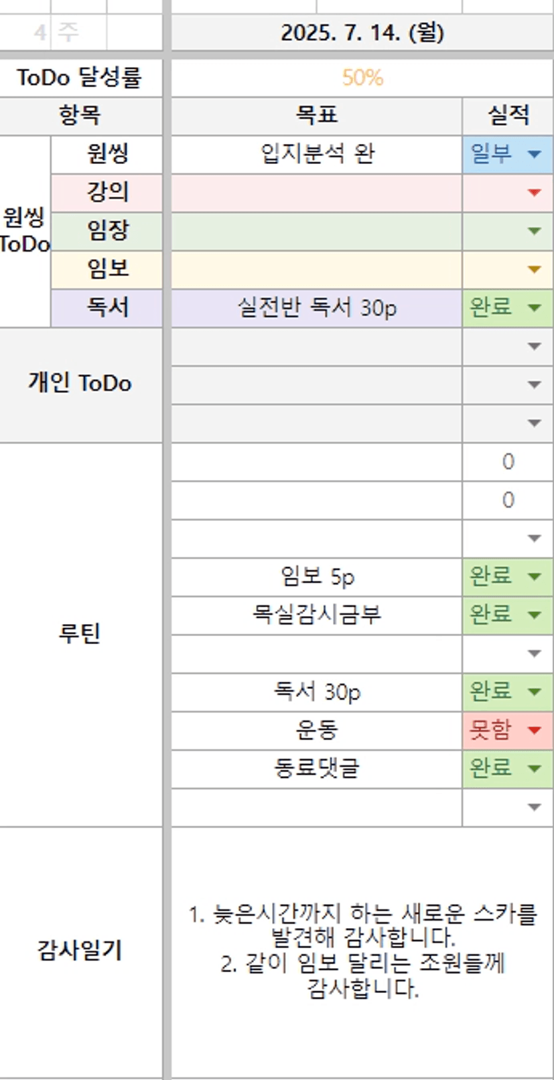Open the orange dropdown arrow in 임보 row
Viewport: 554px width, 1080px height.
(534, 269)
